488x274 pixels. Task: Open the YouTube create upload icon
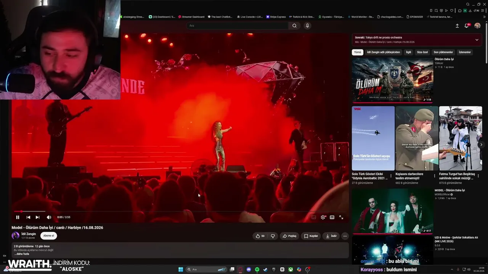[457, 26]
